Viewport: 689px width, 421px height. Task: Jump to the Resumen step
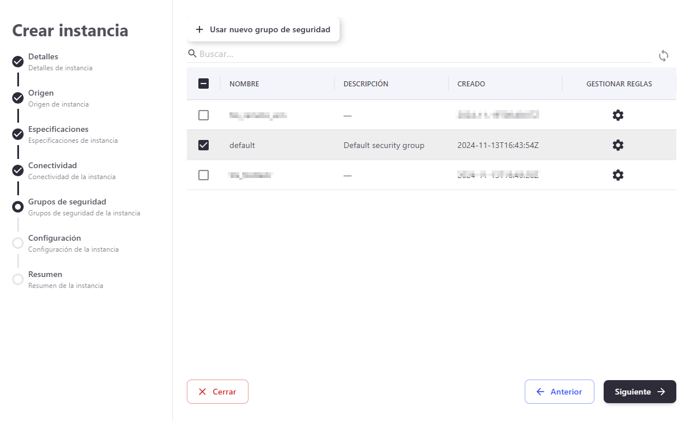pos(45,275)
